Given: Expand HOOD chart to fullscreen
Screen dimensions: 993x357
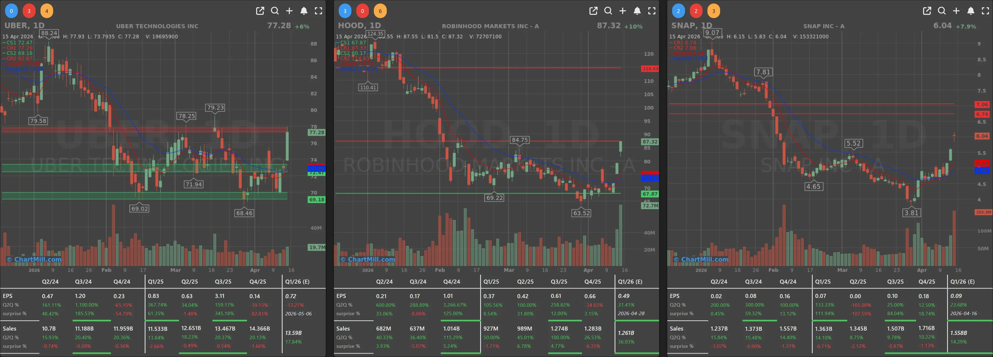Looking at the screenshot, I should click(652, 11).
